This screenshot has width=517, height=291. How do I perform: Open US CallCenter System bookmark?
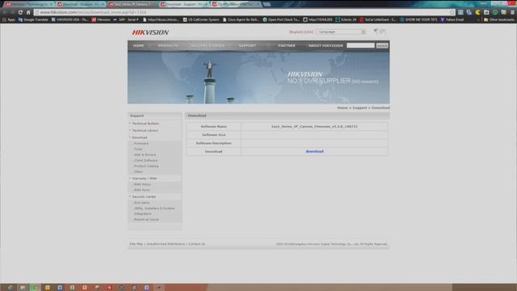pos(201,19)
